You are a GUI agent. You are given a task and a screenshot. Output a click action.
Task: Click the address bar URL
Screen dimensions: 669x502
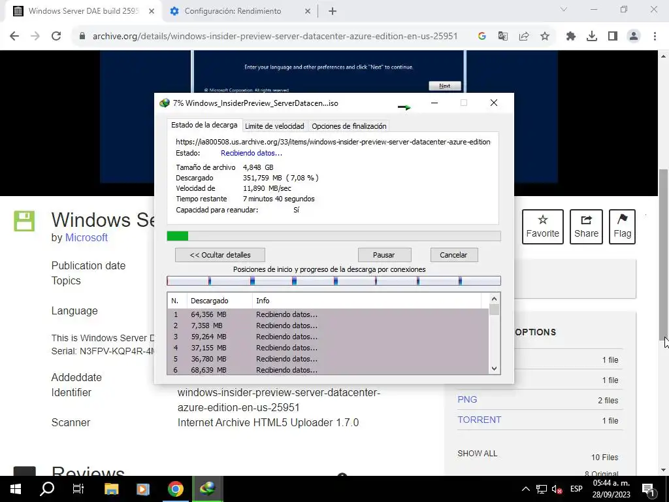point(275,37)
